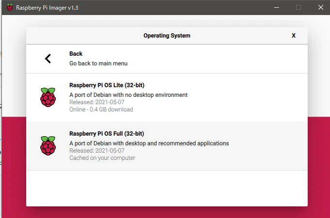This screenshot has width=330, height=218.
Task: Click the desktop and recommended applications description
Action: tap(149, 143)
